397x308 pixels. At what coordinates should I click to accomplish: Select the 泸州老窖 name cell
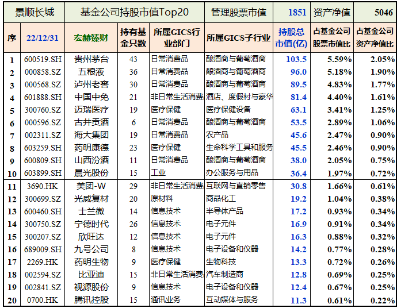(x=91, y=84)
